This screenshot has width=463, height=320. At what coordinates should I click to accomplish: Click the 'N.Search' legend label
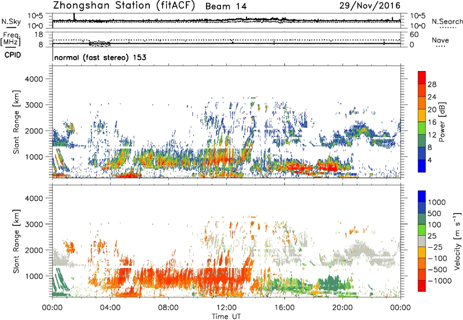coord(447,21)
